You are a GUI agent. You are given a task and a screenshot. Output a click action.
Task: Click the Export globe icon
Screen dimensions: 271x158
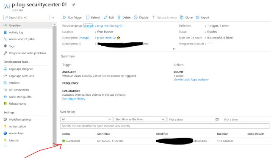click(198, 17)
